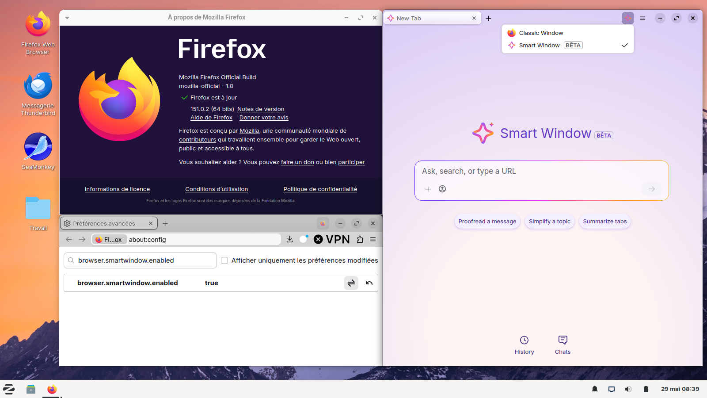Viewport: 707px width, 398px height.
Task: Click the 'participer' link
Action: 351,162
